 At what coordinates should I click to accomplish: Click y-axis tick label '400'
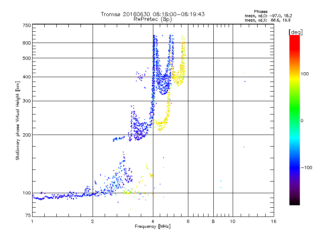(x=27, y=77)
